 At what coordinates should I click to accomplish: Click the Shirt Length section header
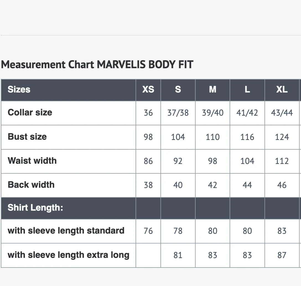pyautogui.click(x=35, y=208)
